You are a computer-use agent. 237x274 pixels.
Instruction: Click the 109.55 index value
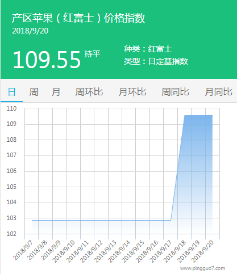(x=47, y=60)
